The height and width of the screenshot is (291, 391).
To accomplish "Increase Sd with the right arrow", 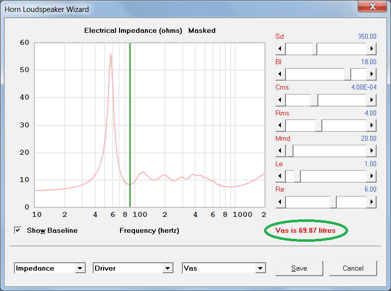I will (371, 49).
